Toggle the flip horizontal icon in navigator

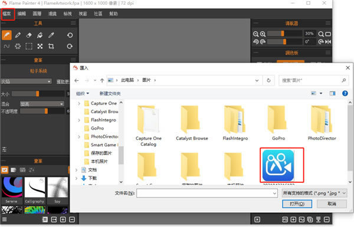click(328, 42)
